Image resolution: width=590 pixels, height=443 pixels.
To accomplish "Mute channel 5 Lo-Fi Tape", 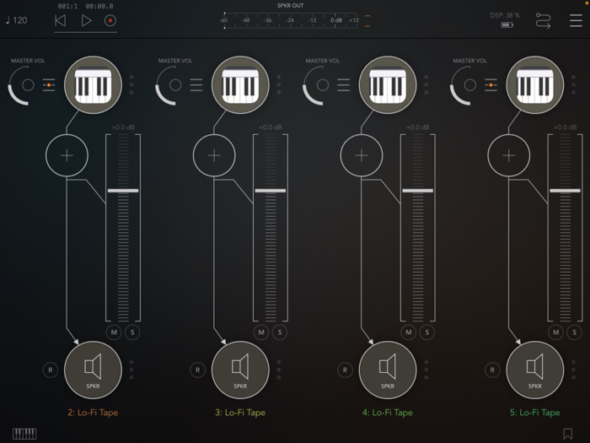I will point(555,332).
